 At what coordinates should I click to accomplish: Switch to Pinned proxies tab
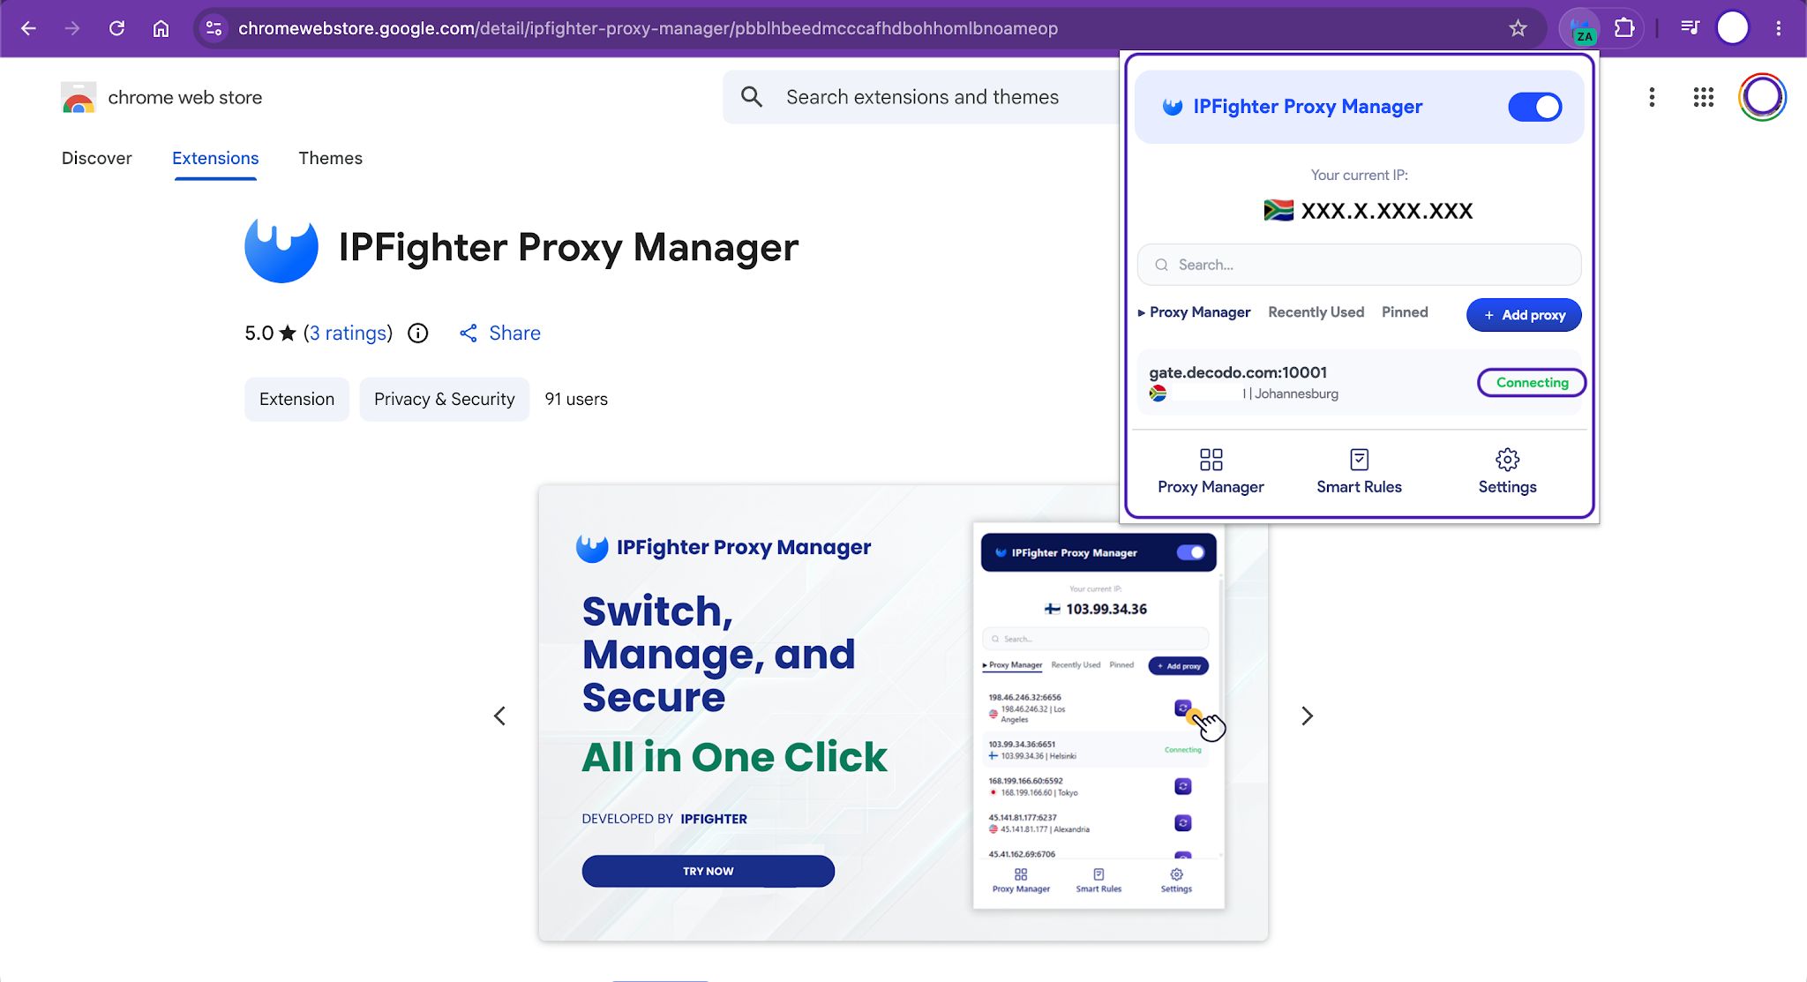click(1405, 312)
